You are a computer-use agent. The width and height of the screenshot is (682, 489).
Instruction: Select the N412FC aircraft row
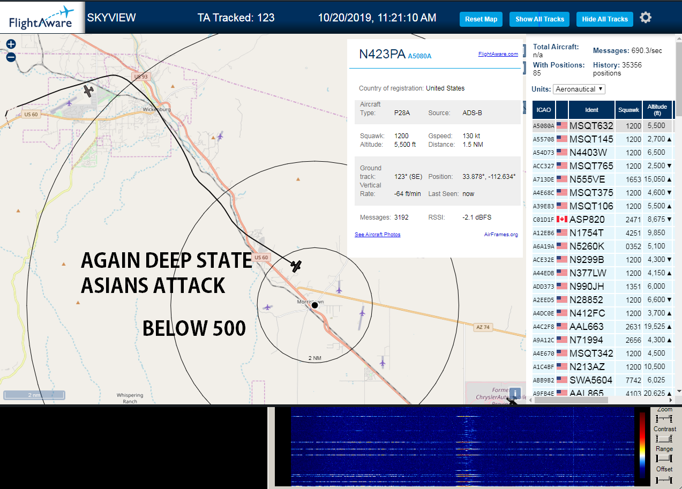pos(603,313)
